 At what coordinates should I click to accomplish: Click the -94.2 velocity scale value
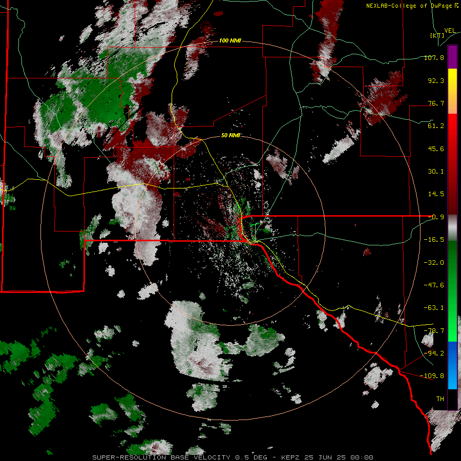point(434,353)
